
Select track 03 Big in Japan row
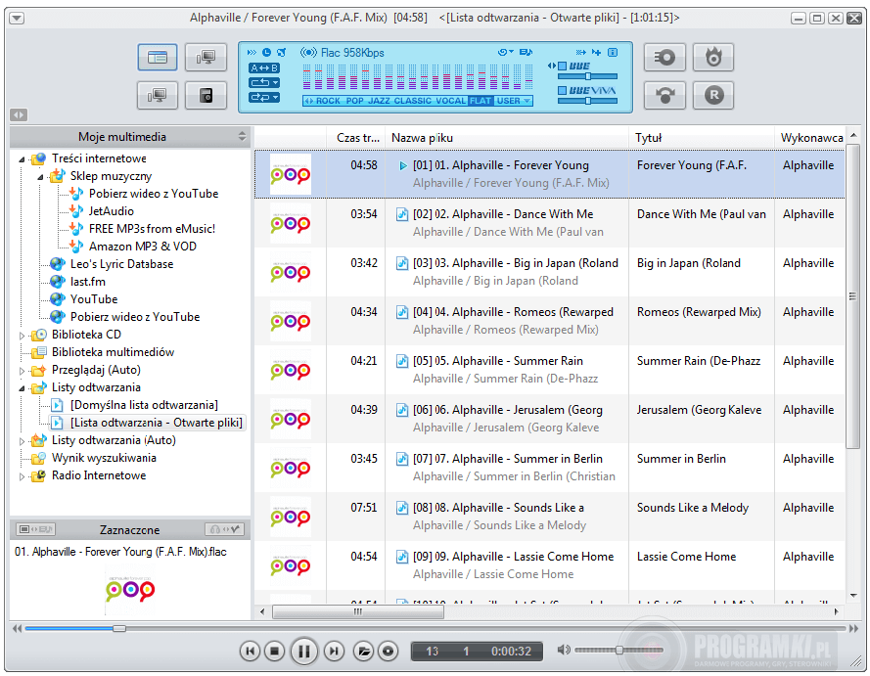point(549,272)
